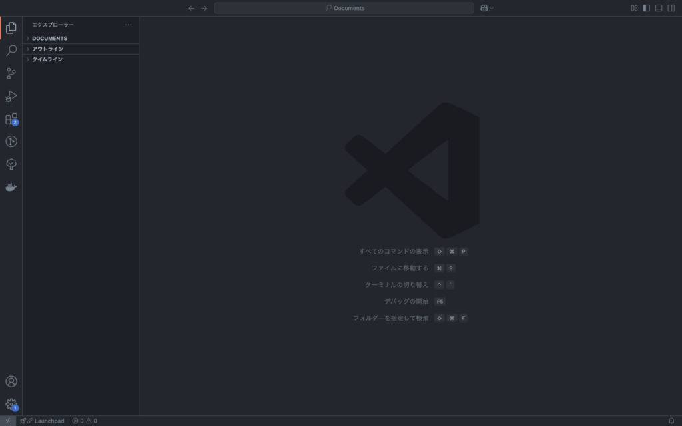
Task: Expand the タイムライン section
Action: [x=47, y=60]
